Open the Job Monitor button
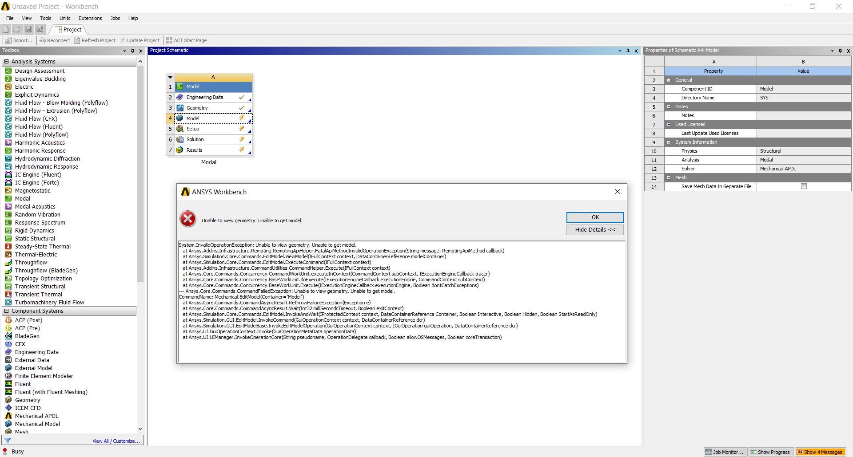The image size is (853, 457). pyautogui.click(x=724, y=452)
